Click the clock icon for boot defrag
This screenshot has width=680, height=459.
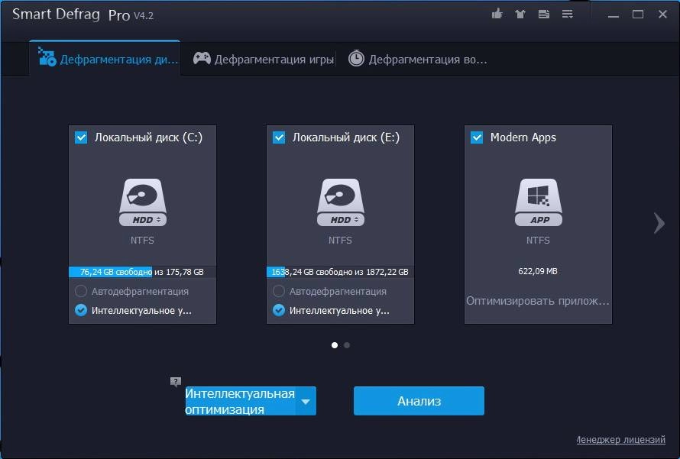pos(356,58)
